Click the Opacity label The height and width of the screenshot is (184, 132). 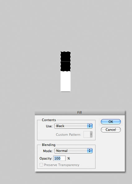click(46, 159)
